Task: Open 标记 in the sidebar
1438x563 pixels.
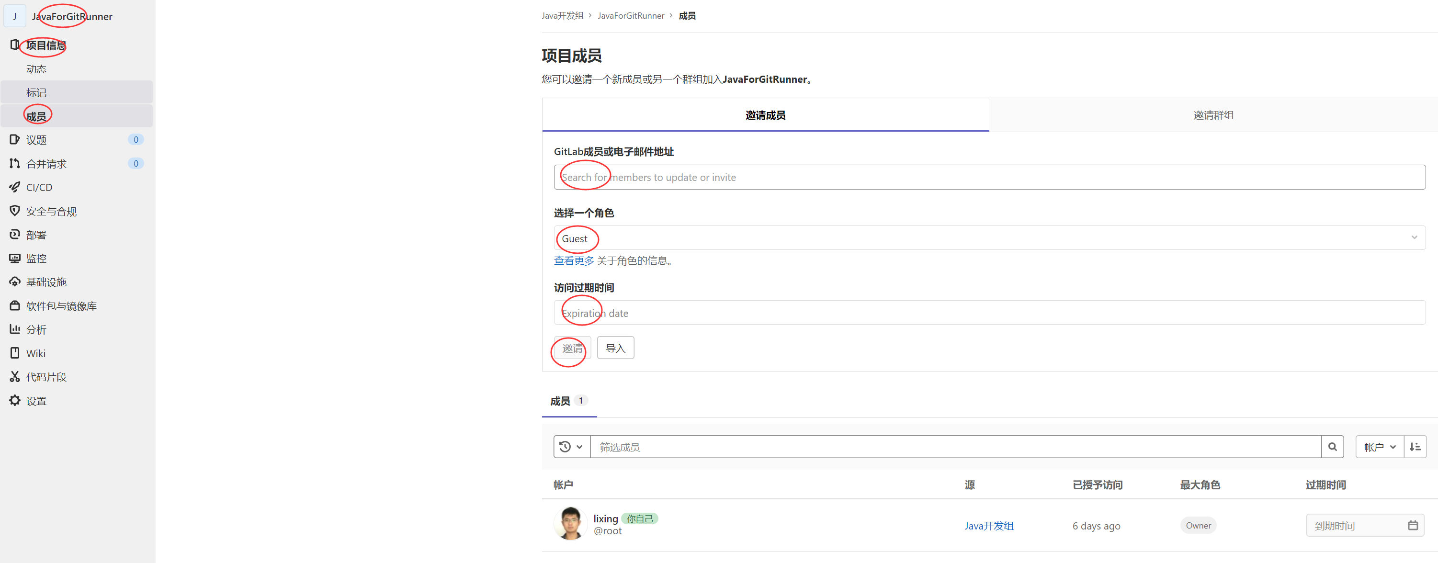Action: pos(77,92)
